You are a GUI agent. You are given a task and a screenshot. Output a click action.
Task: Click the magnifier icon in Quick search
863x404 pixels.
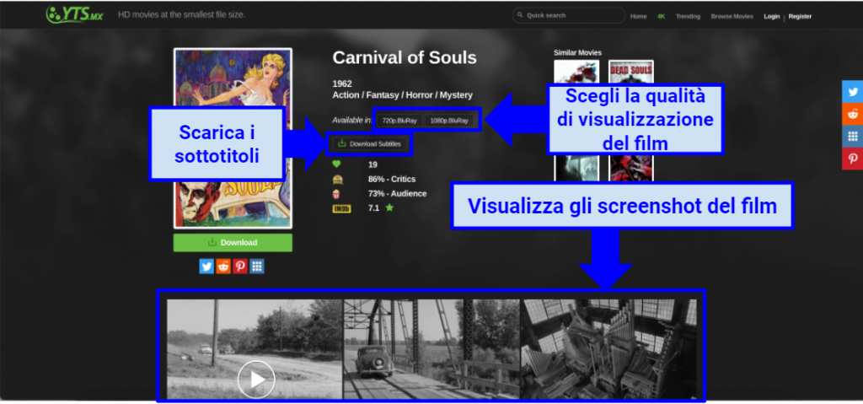[520, 15]
